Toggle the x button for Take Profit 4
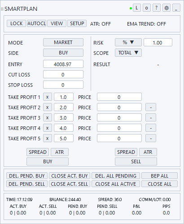The width and height of the screenshot is (184, 224). (48, 128)
